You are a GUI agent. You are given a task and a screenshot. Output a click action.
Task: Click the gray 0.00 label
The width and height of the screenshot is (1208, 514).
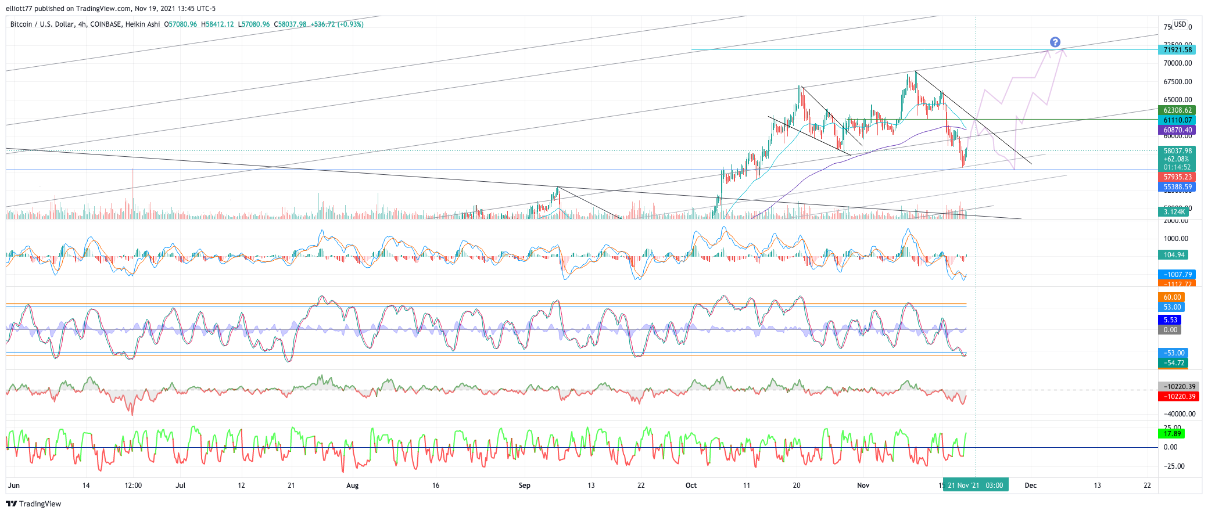coord(1170,330)
